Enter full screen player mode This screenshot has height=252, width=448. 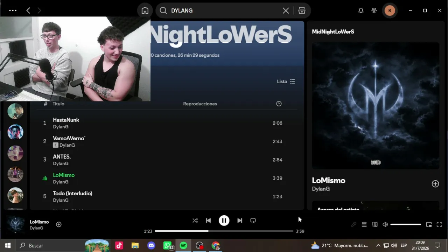(439, 224)
